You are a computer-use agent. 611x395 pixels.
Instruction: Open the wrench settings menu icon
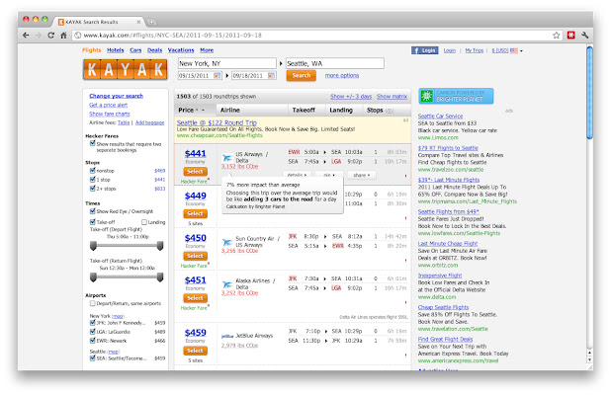coord(584,36)
